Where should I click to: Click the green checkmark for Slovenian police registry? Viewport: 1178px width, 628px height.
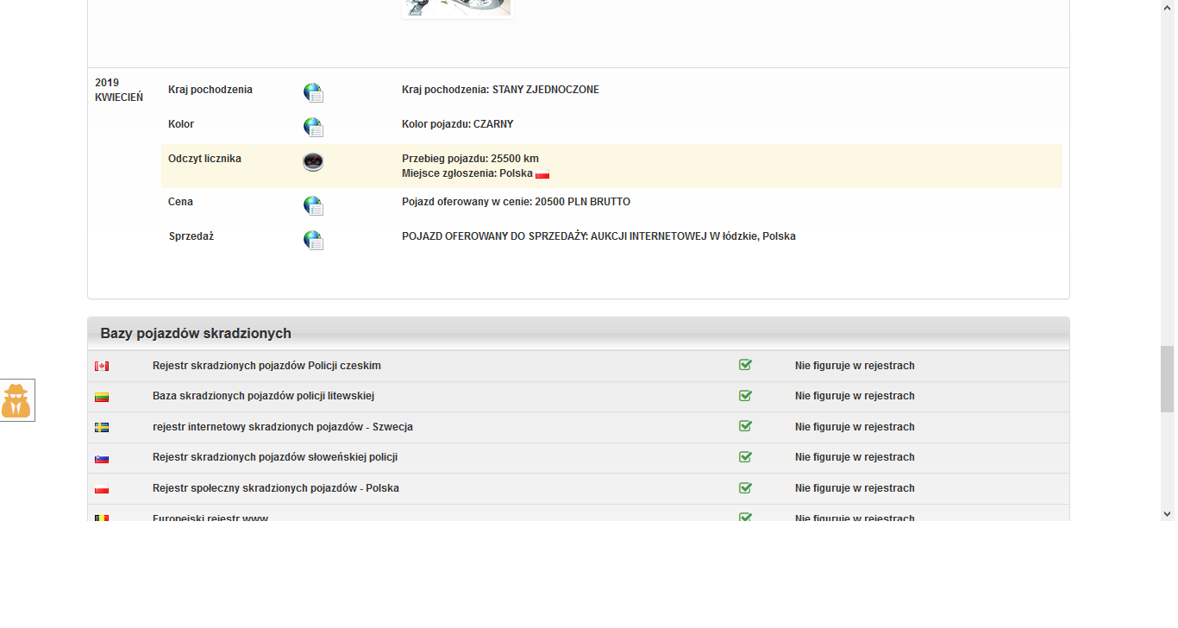(x=745, y=457)
